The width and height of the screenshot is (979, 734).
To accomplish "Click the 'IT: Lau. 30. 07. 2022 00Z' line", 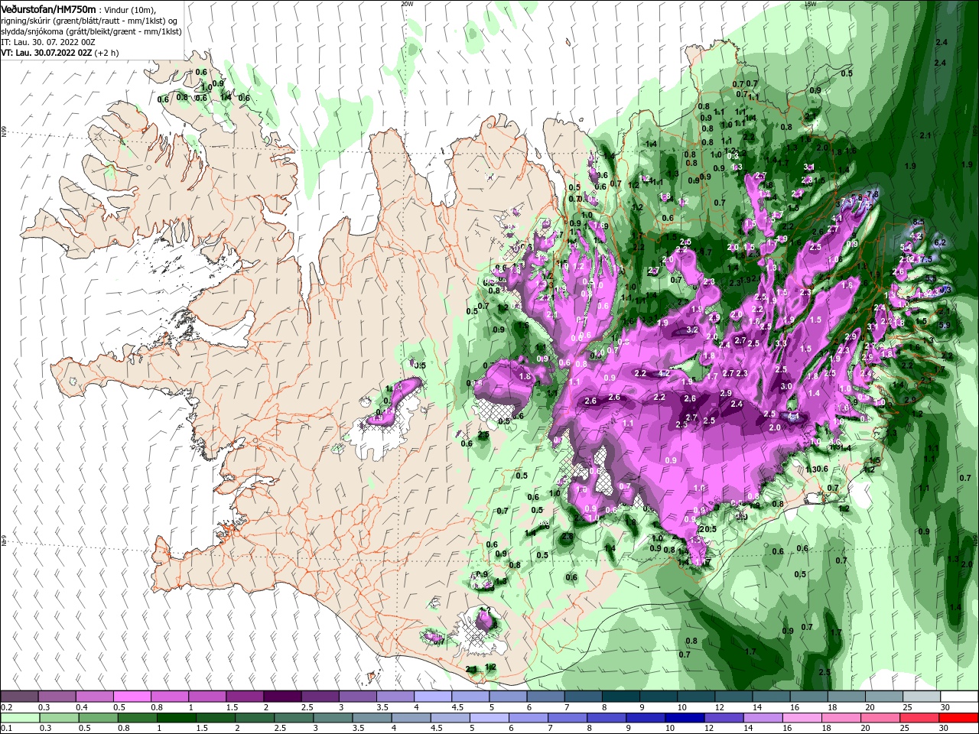I will click(x=48, y=42).
